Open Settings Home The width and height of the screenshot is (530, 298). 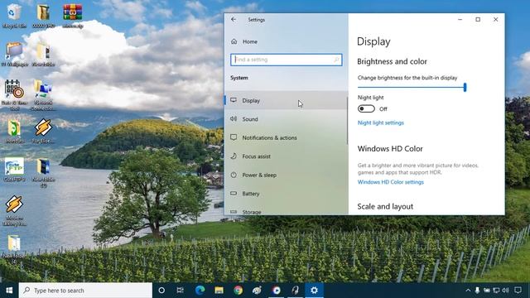250,41
